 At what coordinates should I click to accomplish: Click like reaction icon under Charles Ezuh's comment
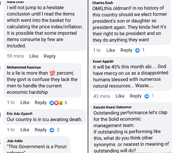(x=137, y=50)
